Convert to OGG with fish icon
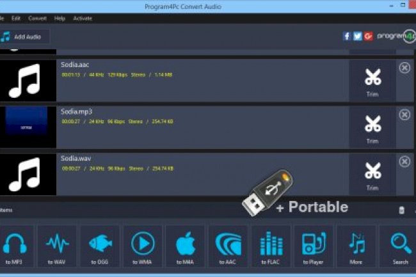Screen dimensions: 416x277 pyautogui.click(x=100, y=246)
